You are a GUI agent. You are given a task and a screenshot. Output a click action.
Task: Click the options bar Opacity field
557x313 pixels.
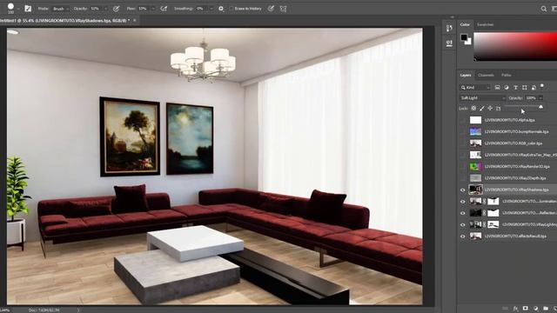96,9
